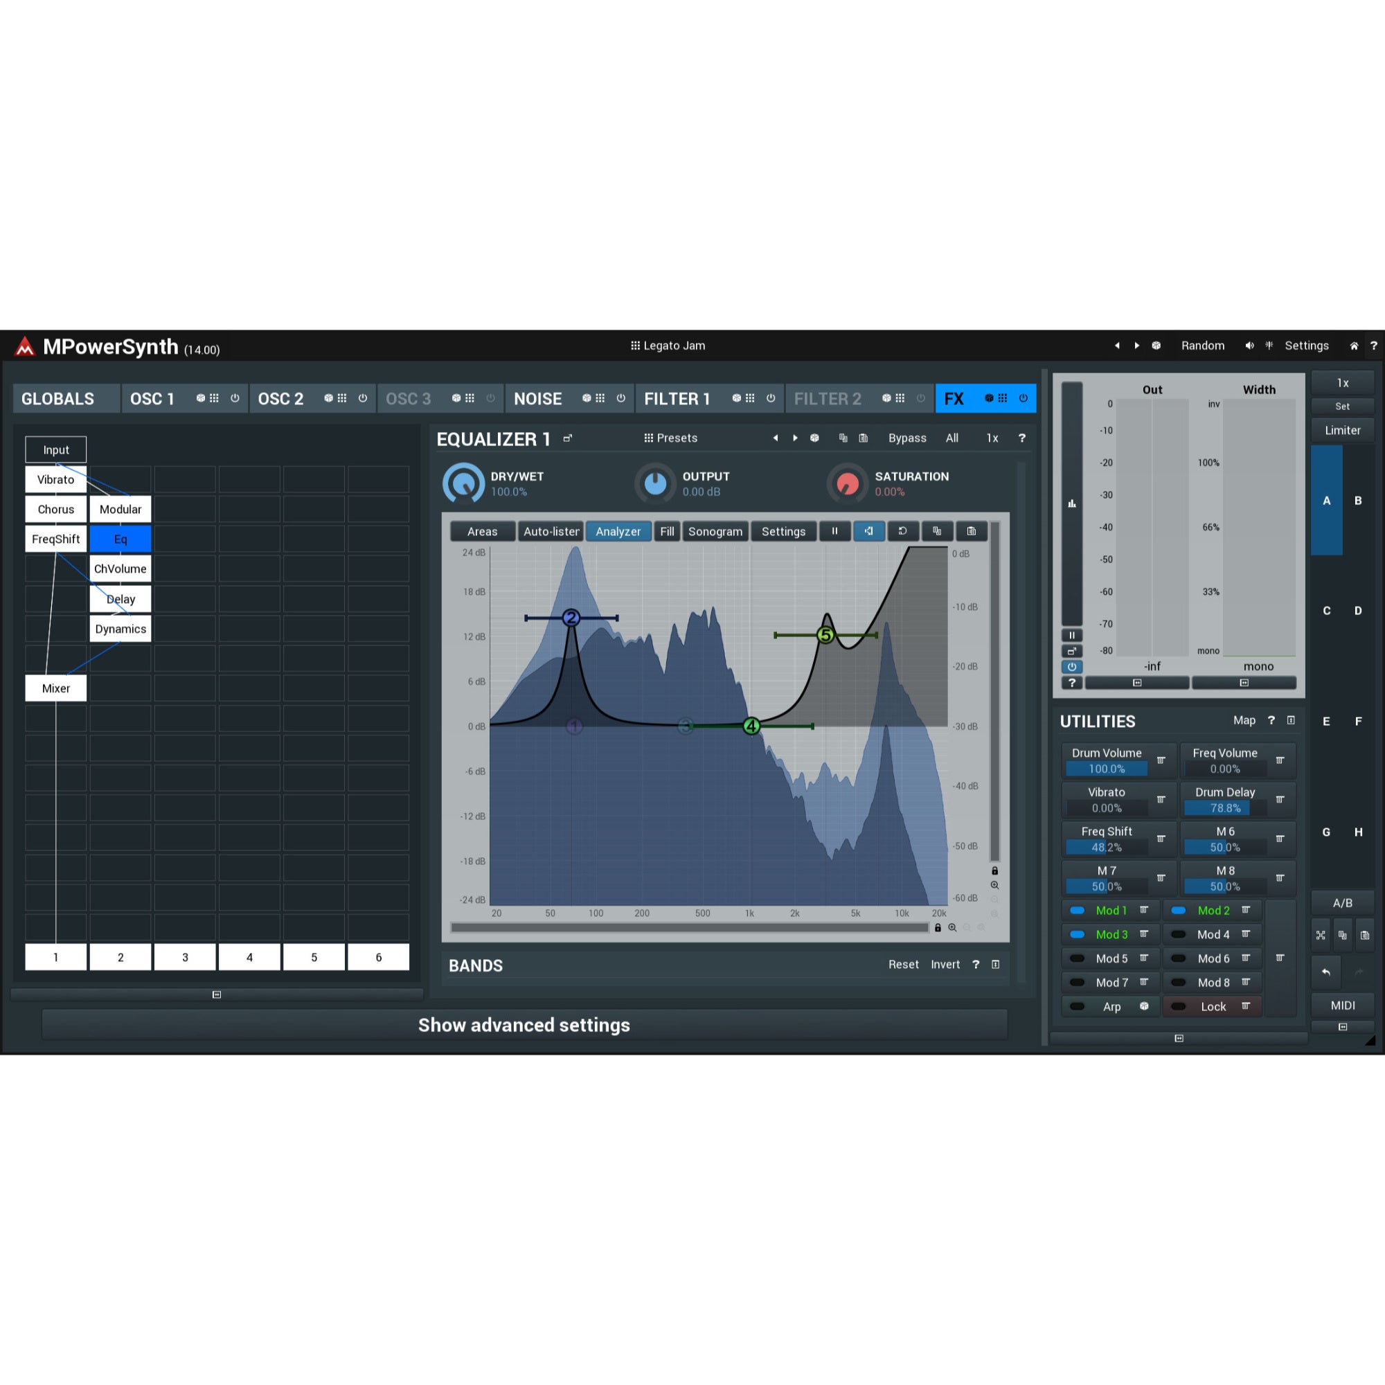Click the home icon in the title bar

coord(1354,346)
